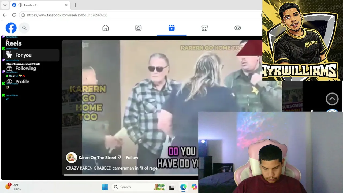Image resolution: width=343 pixels, height=193 pixels.
Task: Go to the Facebook Home icon
Action: pyautogui.click(x=106, y=28)
